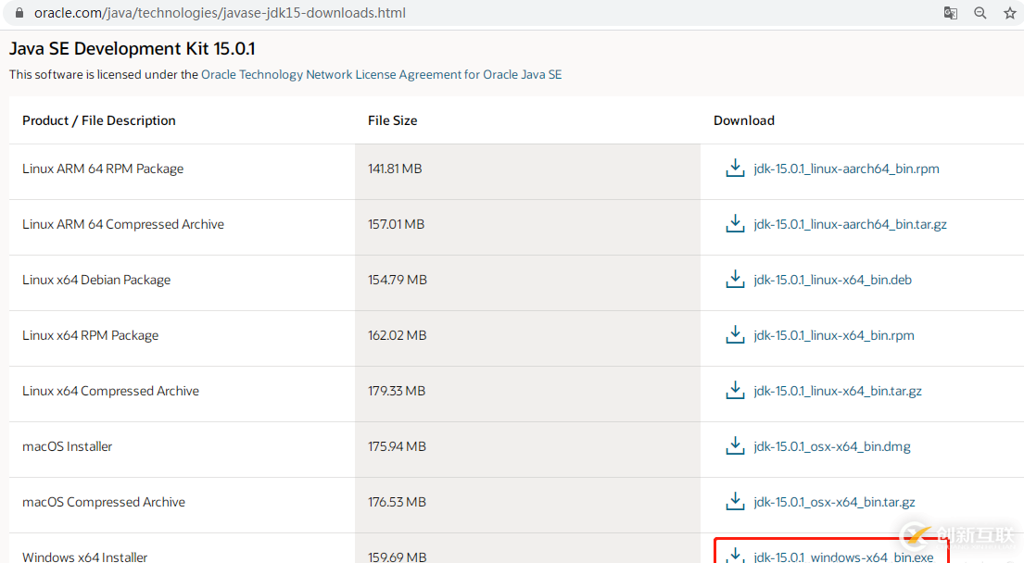Click the oracle.com URL in address bar
Screen dimensions: 1024x563
(x=220, y=13)
